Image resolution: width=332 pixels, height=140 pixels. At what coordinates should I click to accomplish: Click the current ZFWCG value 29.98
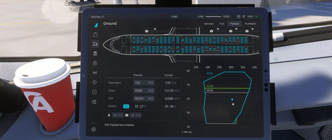click(x=169, y=107)
